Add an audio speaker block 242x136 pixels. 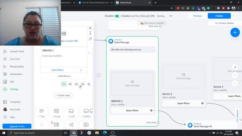[71, 125]
